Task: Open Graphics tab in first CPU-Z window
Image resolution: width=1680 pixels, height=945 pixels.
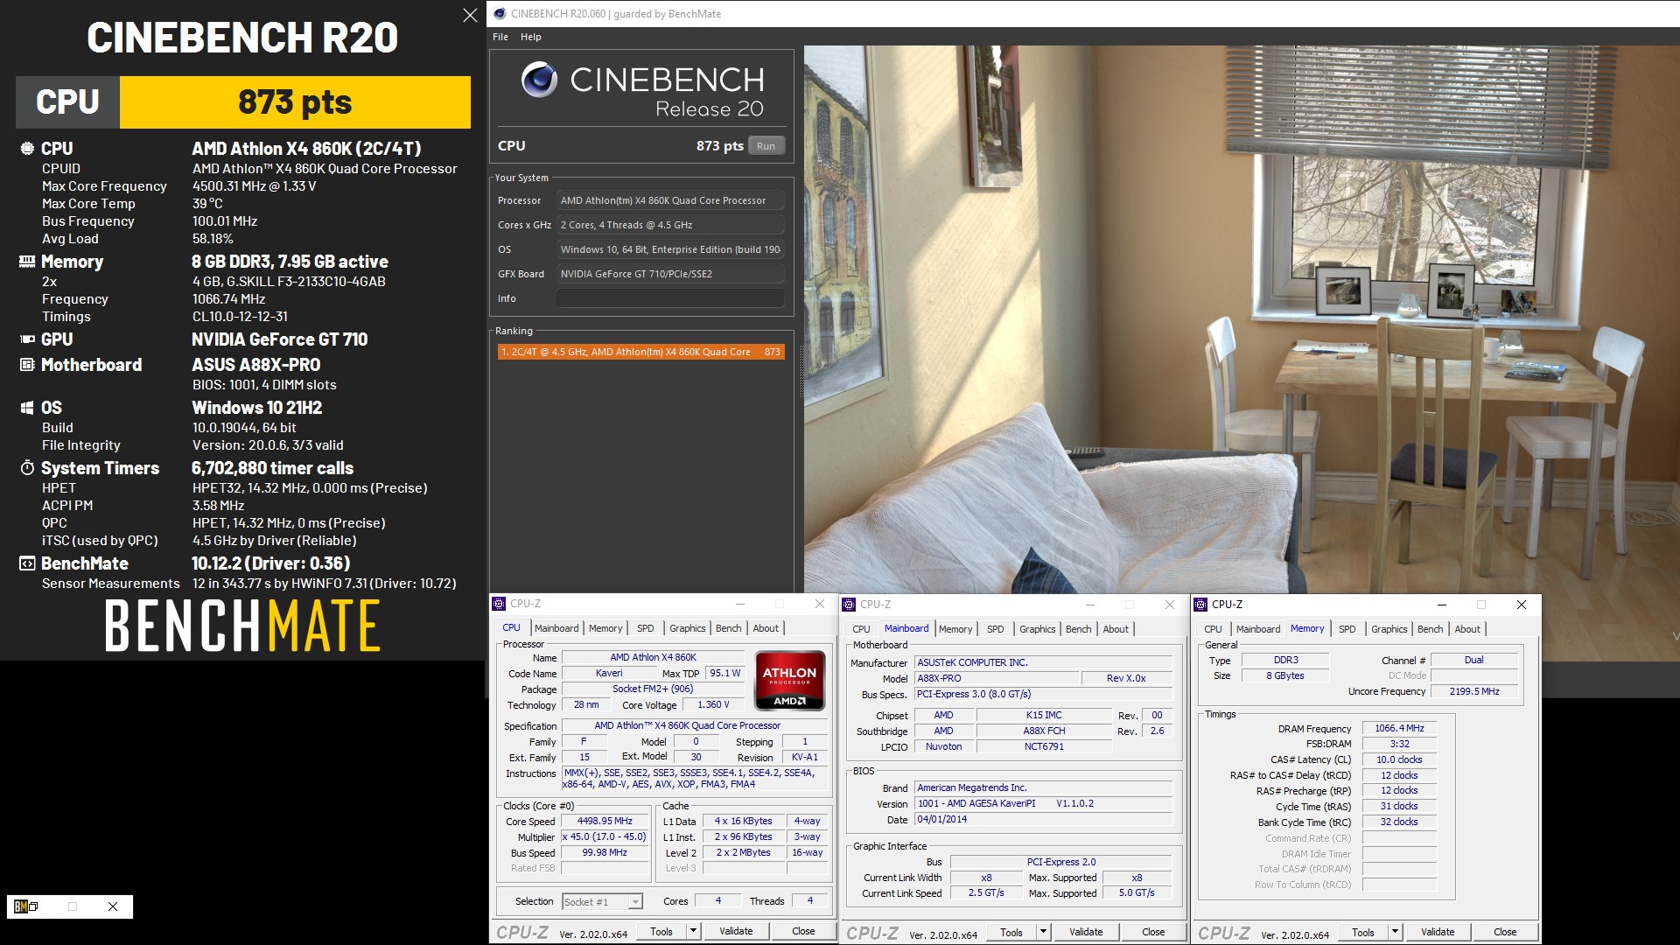Action: click(x=688, y=628)
